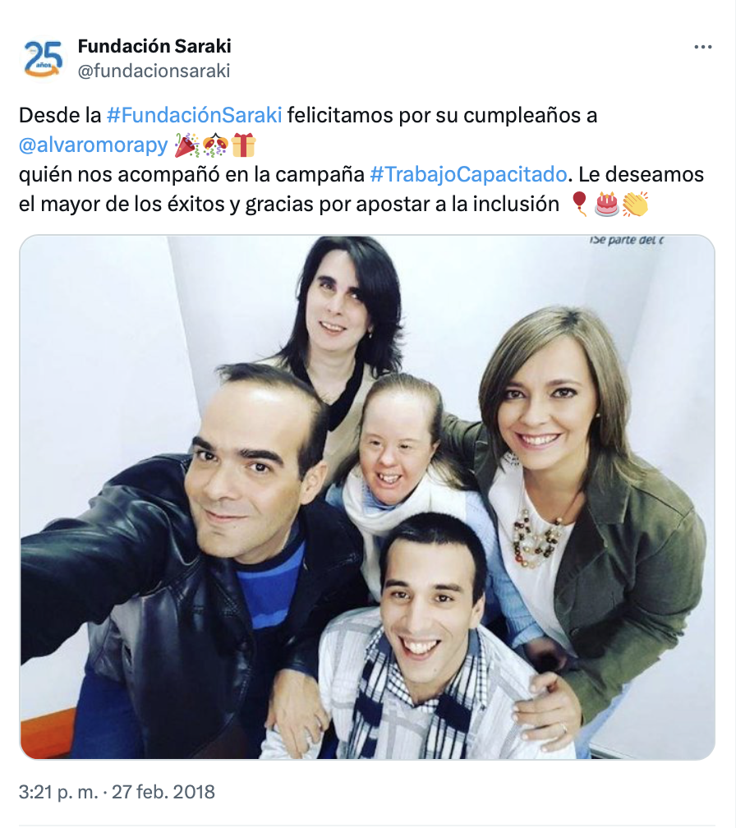
Task: Click the party popper emoji
Action: tap(187, 145)
